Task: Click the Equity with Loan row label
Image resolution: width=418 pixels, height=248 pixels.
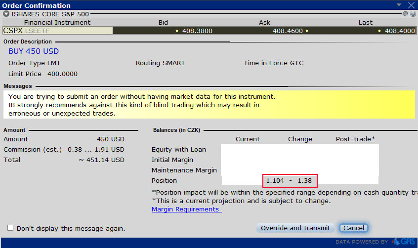Action: (178, 150)
